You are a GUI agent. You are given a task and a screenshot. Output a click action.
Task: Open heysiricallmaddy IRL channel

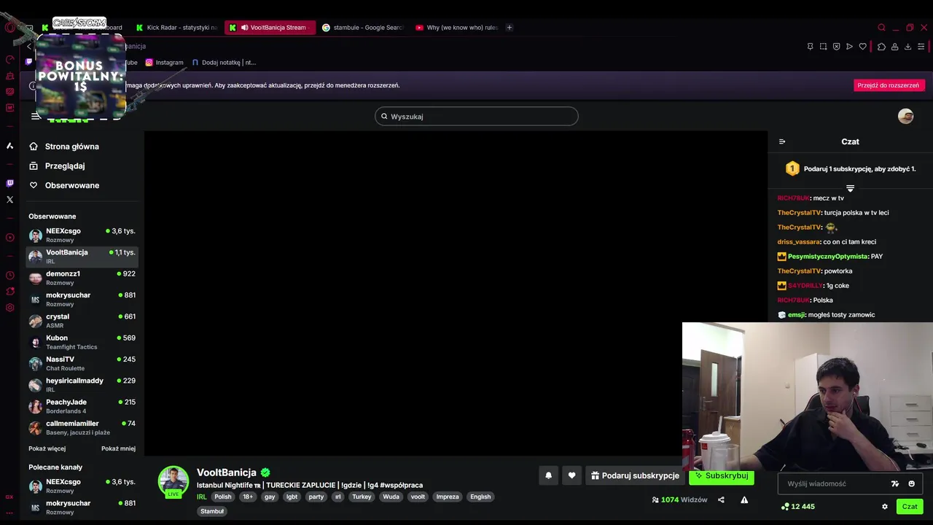click(82, 385)
